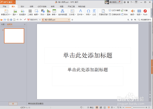The height and width of the screenshot is (109, 153).
Task: Click the zoom in plus button
Action: pos(146,107)
